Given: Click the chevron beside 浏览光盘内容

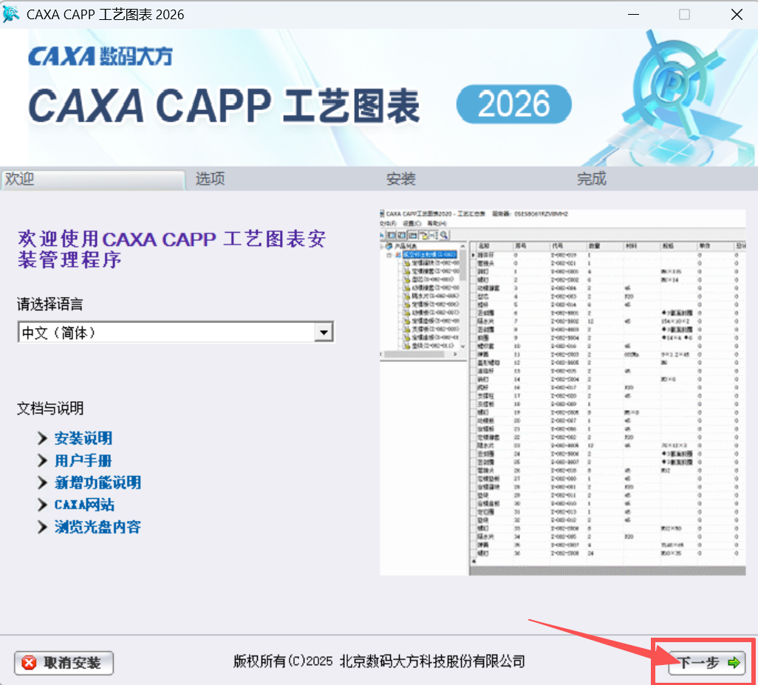Looking at the screenshot, I should (43, 527).
